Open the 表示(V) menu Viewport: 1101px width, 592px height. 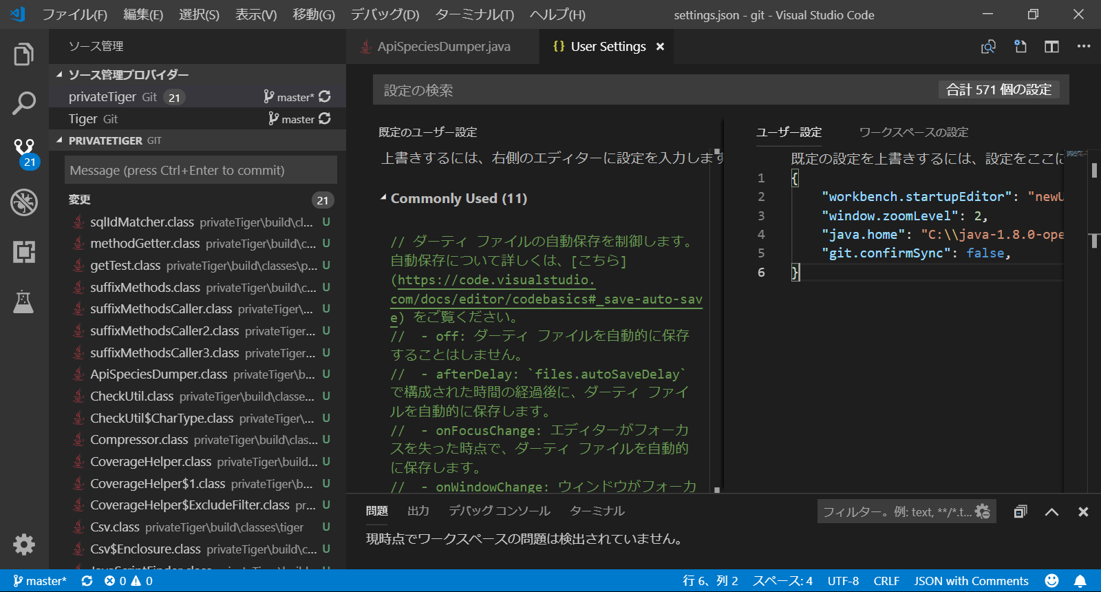point(256,14)
